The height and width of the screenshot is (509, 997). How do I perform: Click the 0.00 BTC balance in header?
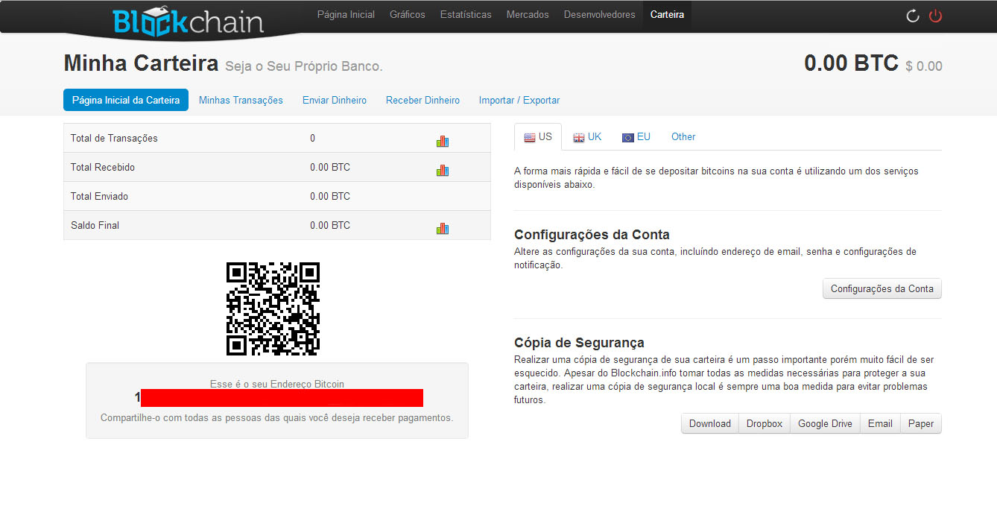[851, 63]
